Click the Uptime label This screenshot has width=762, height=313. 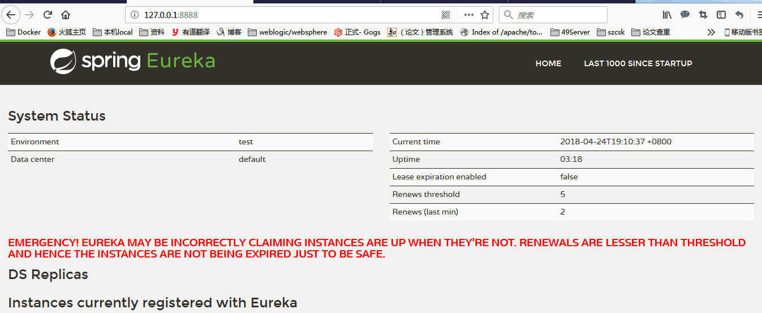406,159
